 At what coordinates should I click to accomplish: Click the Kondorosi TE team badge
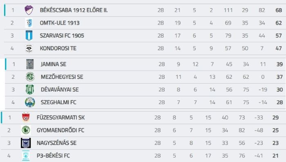pos(29,48)
